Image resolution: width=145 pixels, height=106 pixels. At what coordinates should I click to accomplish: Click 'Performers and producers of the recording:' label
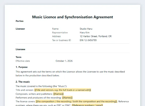[x=39, y=98]
